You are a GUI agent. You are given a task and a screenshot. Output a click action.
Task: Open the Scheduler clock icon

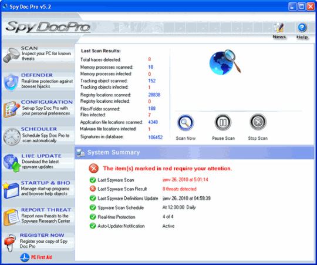click(x=12, y=136)
